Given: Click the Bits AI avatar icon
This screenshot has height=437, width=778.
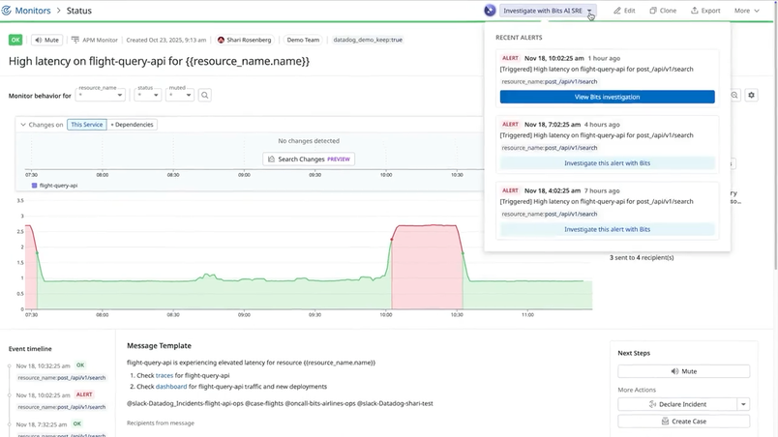Looking at the screenshot, I should [x=490, y=11].
